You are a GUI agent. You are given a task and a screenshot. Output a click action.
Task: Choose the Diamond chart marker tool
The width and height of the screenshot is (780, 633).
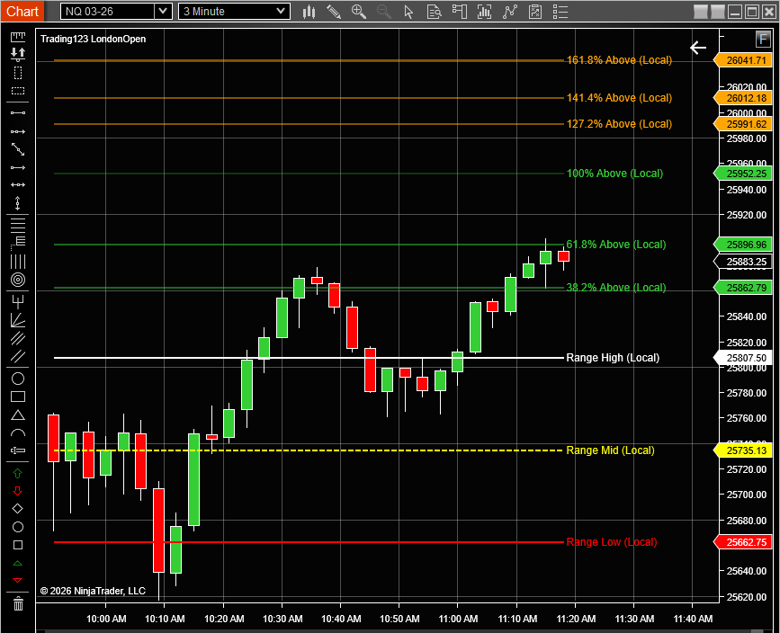coord(17,509)
